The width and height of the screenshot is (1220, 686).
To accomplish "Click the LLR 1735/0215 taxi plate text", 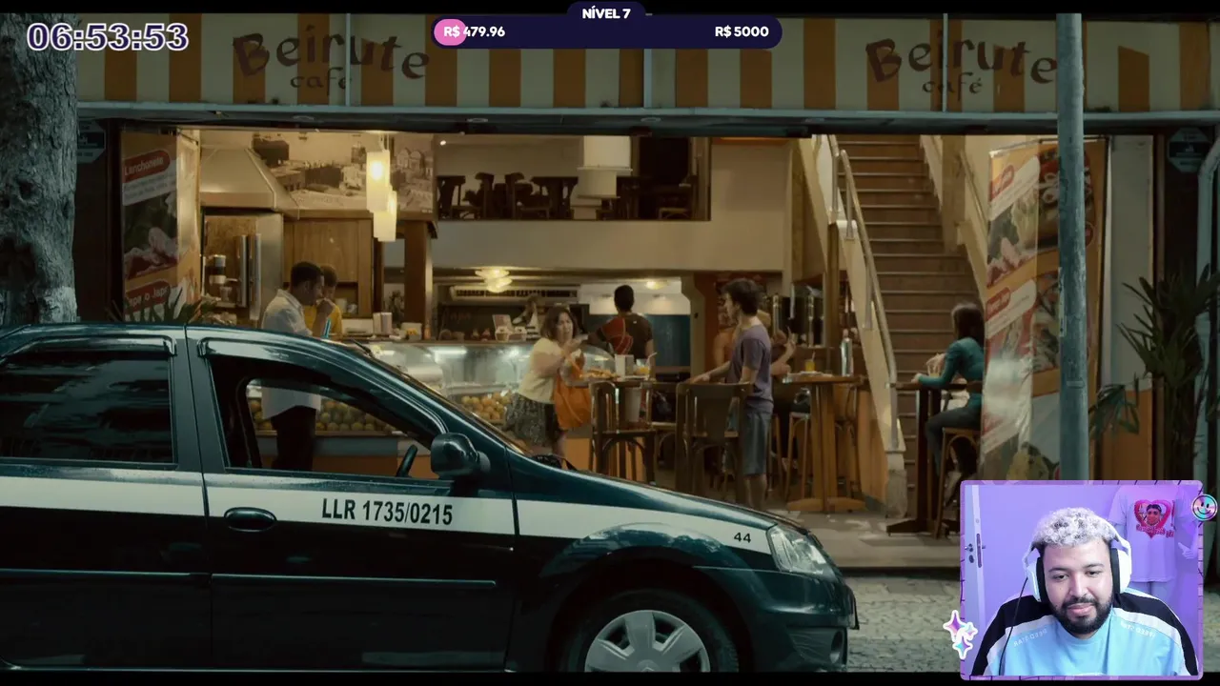I will pyautogui.click(x=387, y=512).
